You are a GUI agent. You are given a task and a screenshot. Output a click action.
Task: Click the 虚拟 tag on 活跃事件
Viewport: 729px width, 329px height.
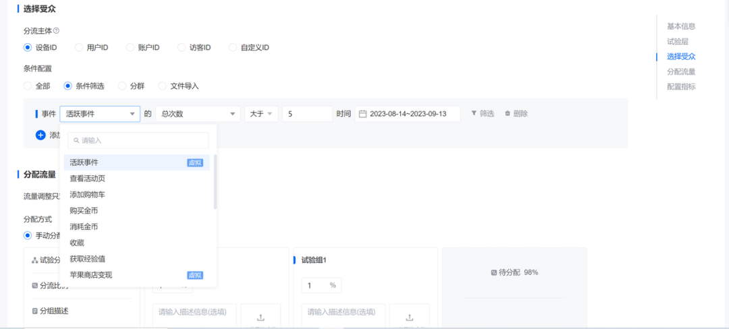195,162
